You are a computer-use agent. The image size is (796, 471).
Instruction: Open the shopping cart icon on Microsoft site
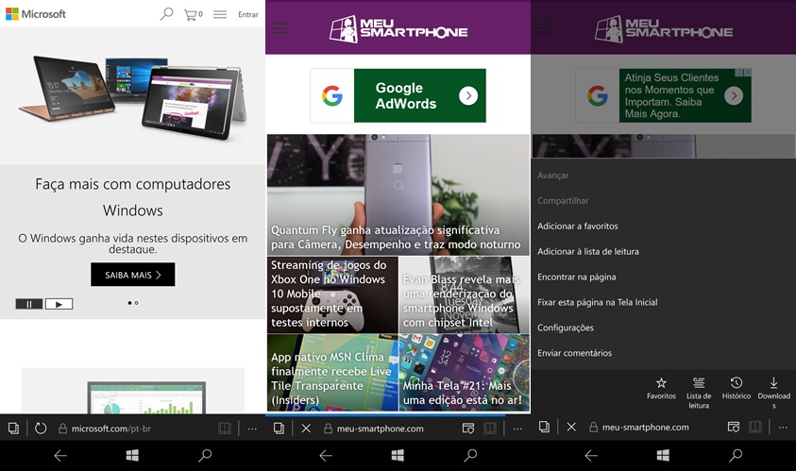tap(193, 15)
